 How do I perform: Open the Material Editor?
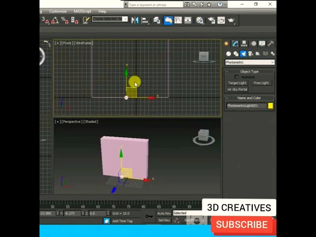click(x=199, y=20)
